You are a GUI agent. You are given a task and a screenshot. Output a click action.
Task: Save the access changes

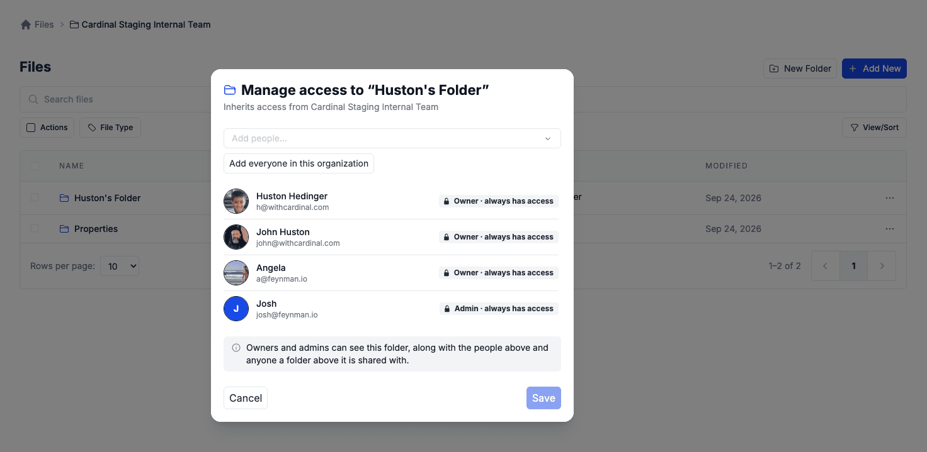543,398
